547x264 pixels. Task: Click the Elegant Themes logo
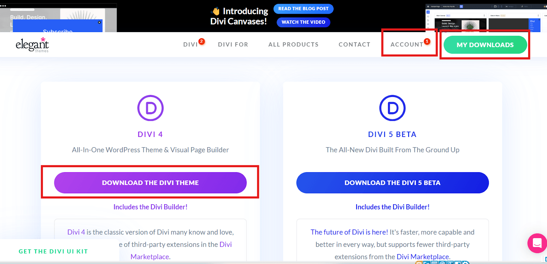32,45
